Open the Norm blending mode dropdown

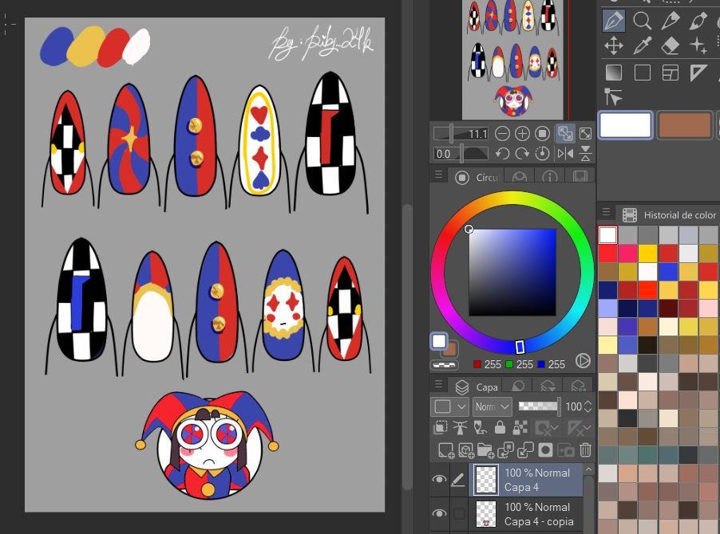493,406
